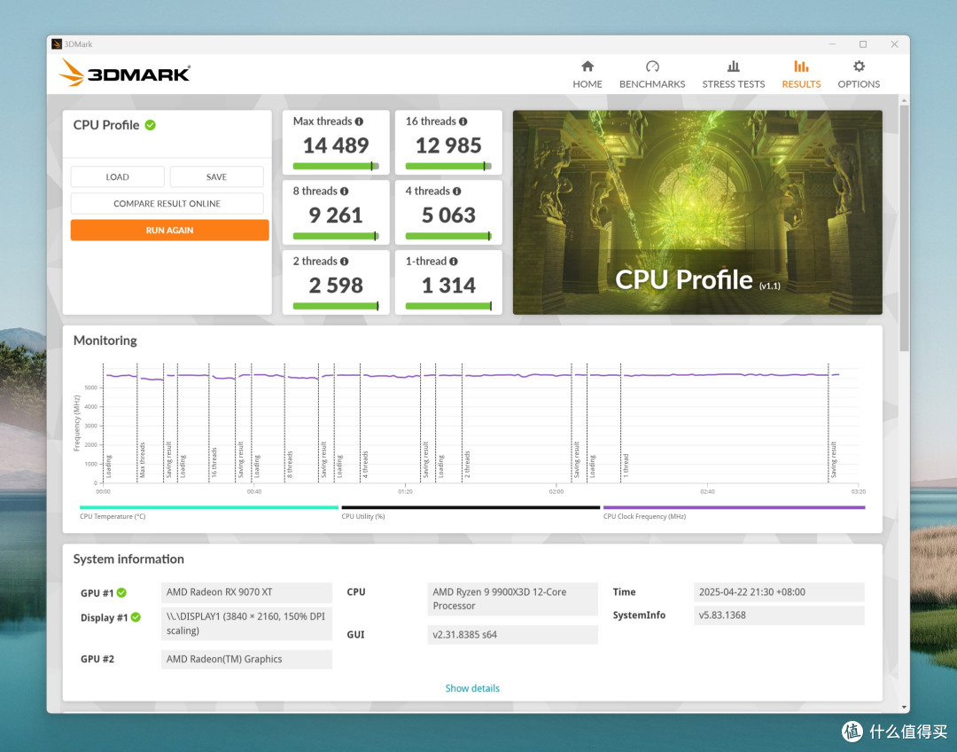The width and height of the screenshot is (957, 752).
Task: Click the RESULTS menu label
Action: click(x=801, y=84)
